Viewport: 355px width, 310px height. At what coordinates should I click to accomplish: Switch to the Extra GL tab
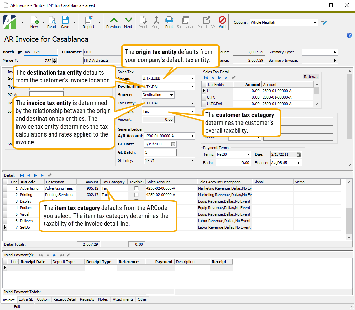pos(26,299)
